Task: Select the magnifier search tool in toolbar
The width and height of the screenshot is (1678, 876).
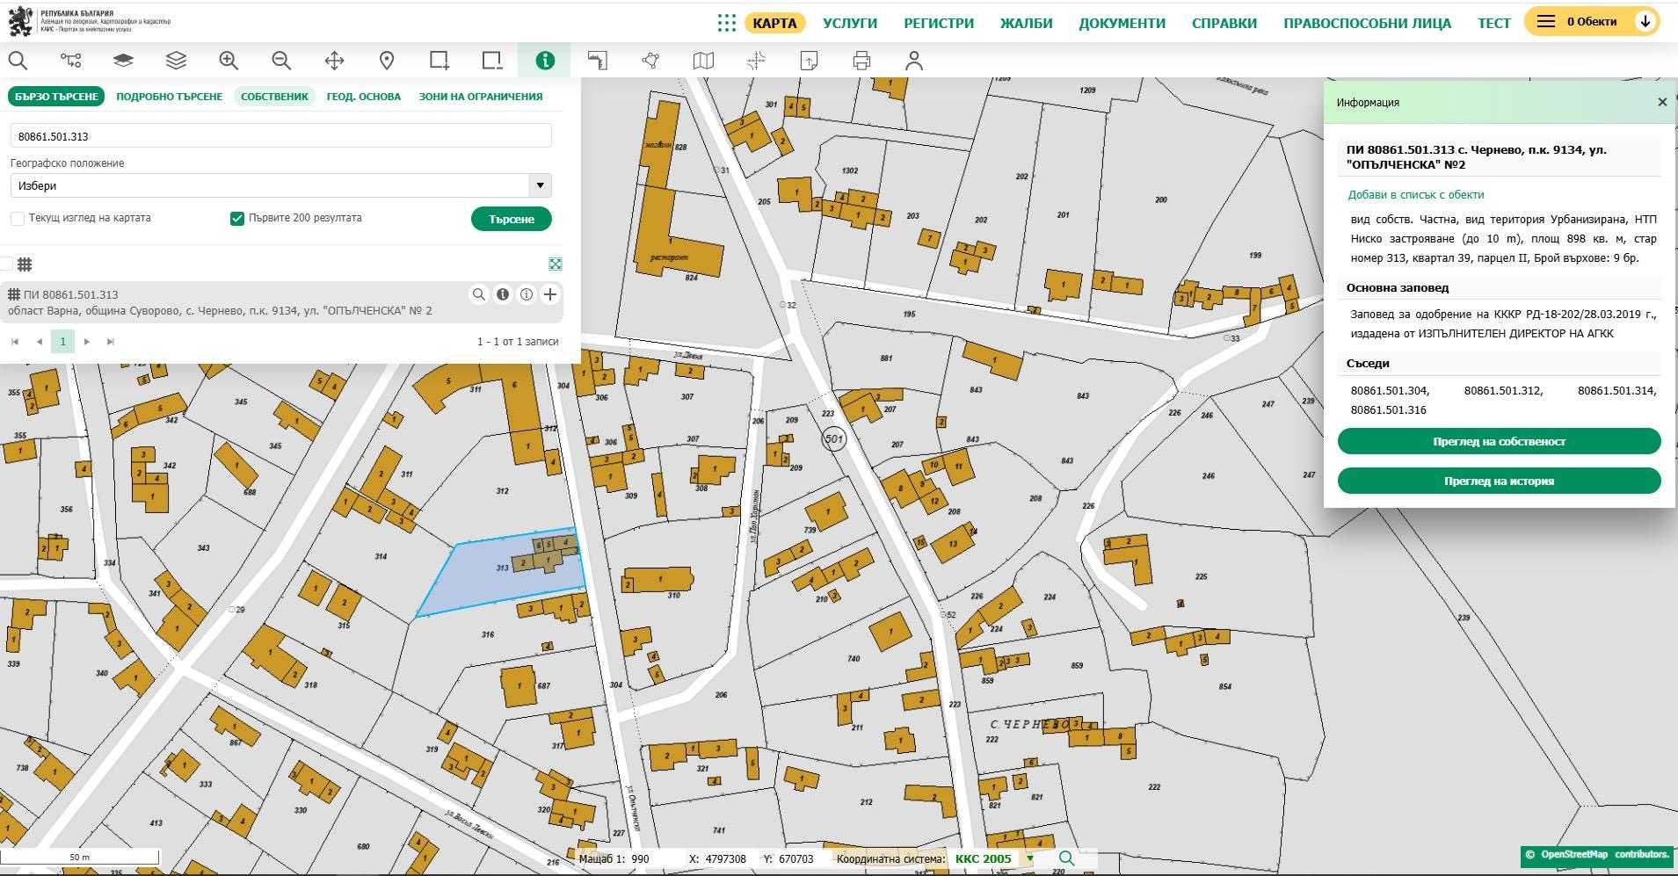Action: click(18, 61)
